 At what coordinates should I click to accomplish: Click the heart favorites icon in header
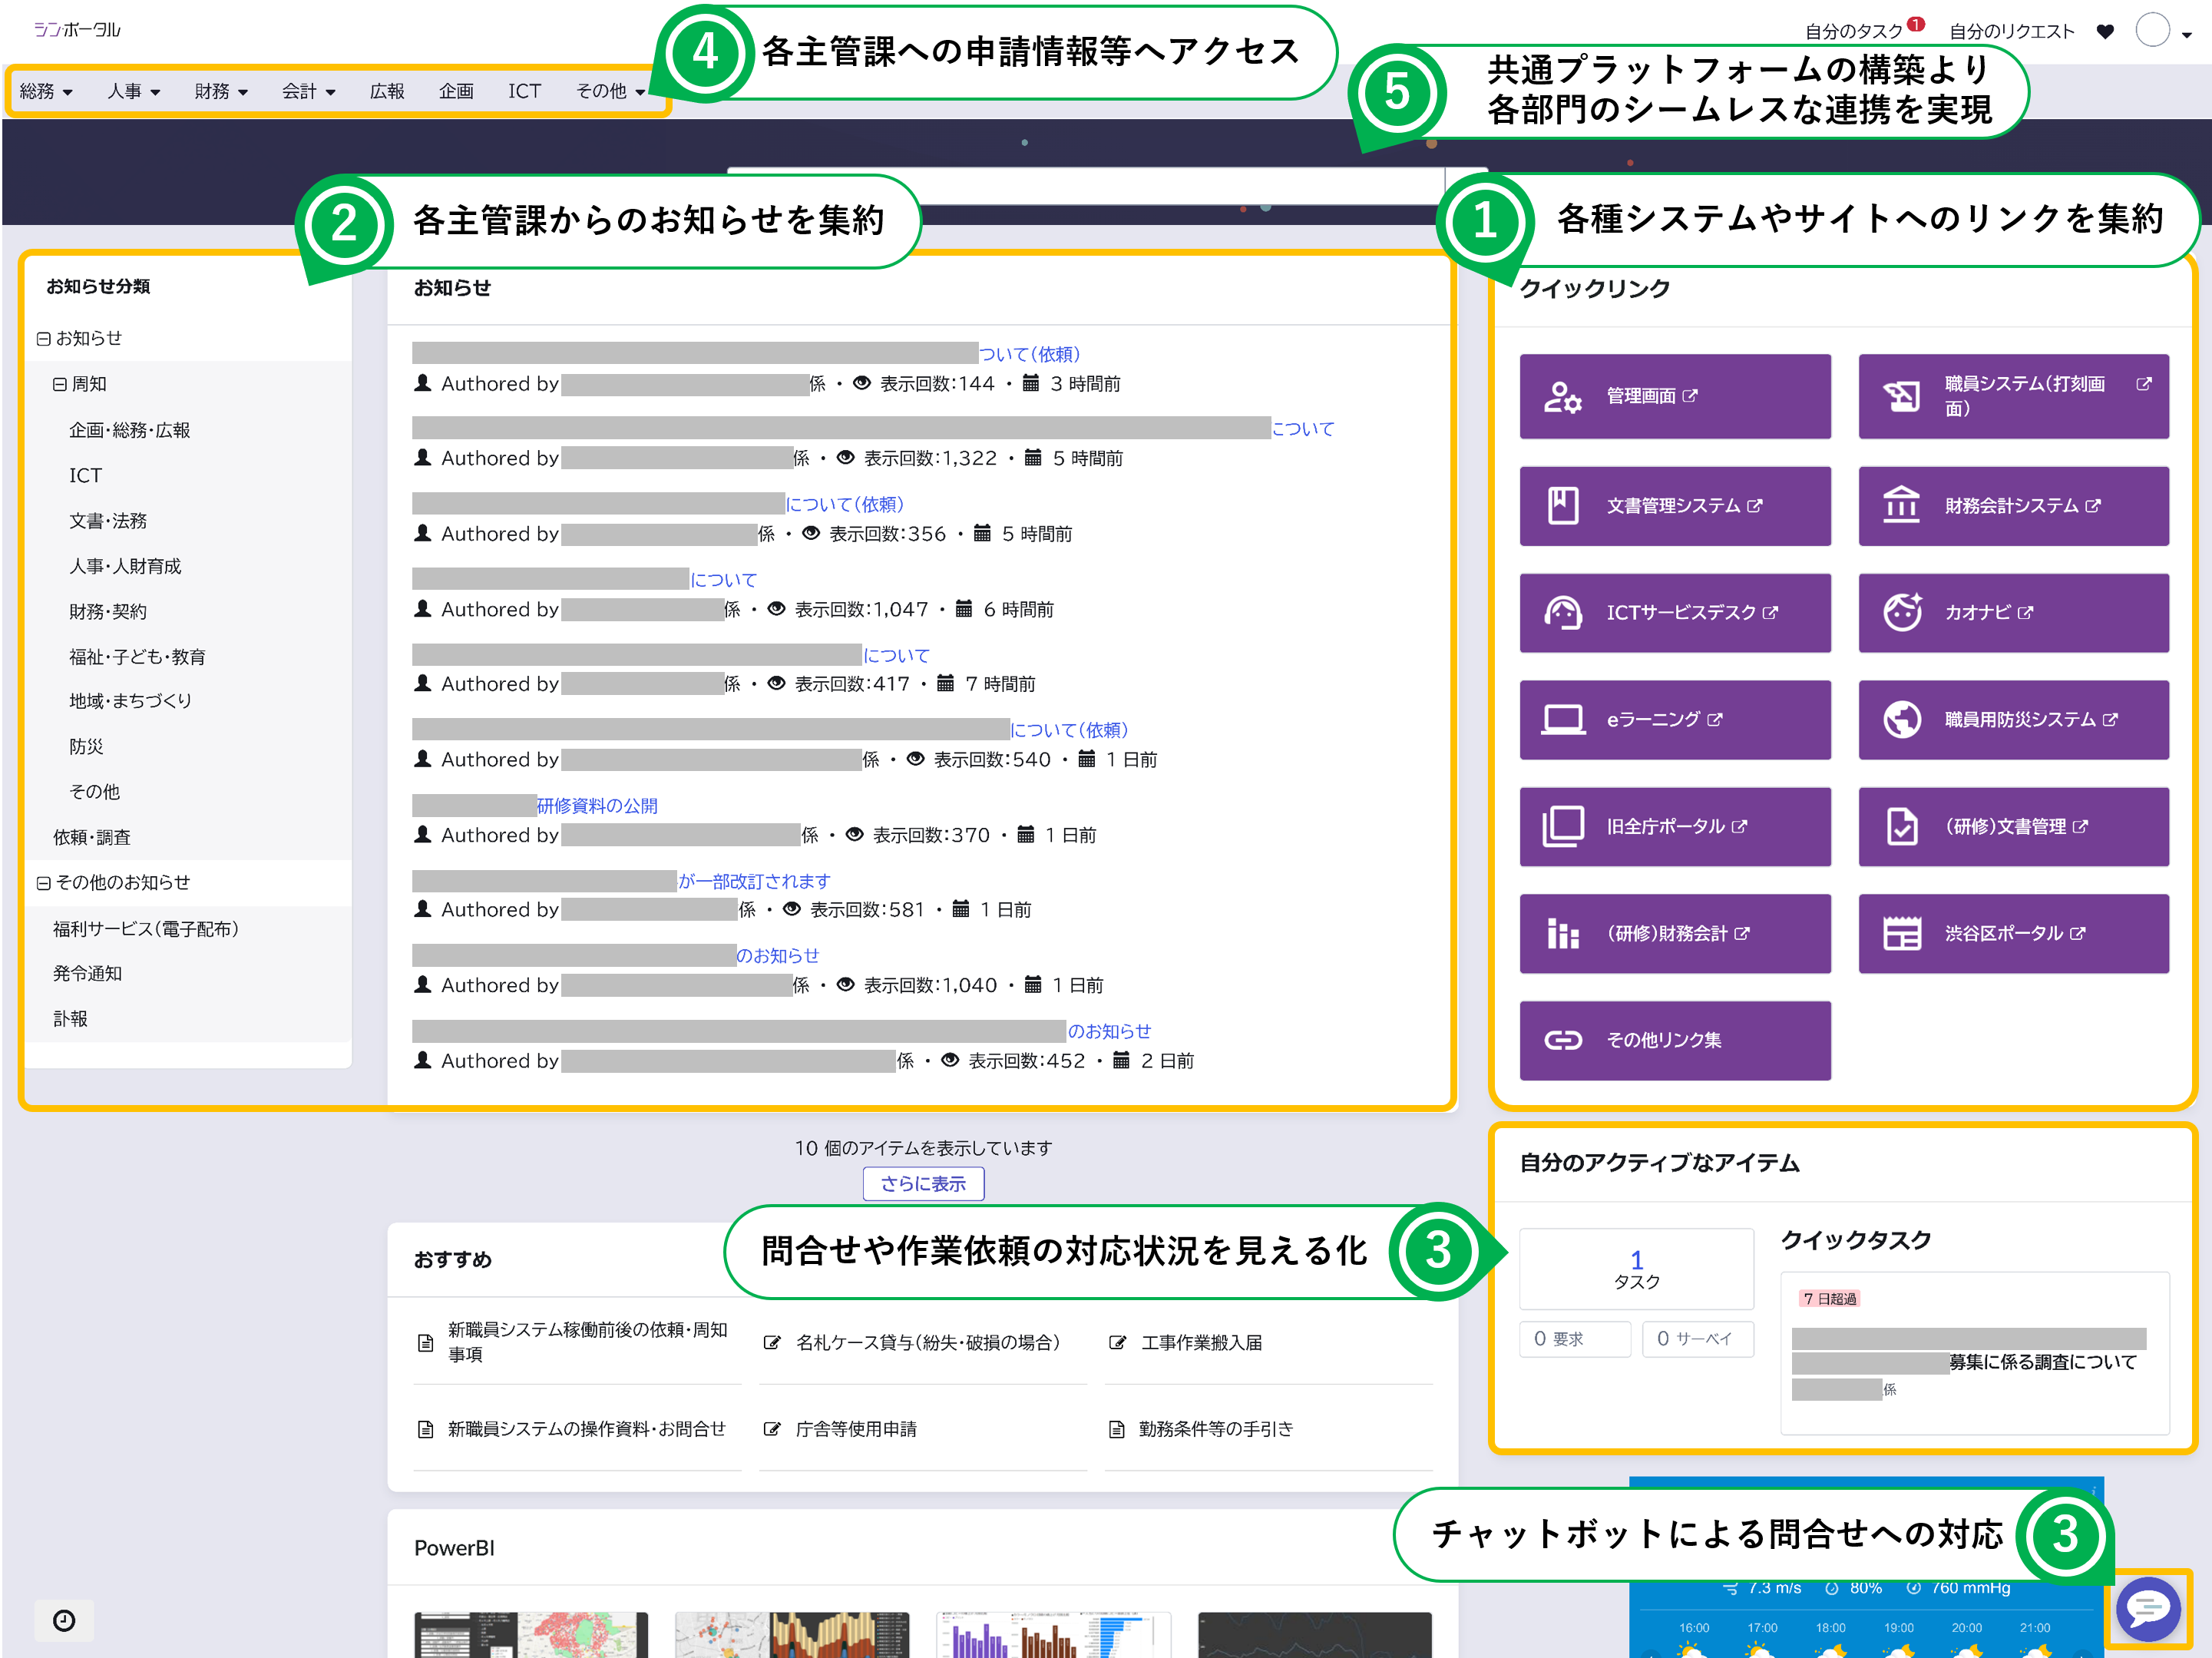pos(2104,32)
